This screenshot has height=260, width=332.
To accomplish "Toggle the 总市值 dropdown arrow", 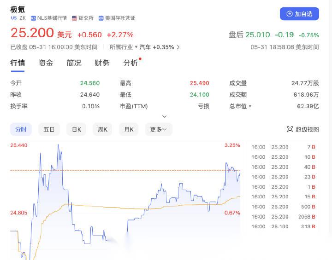I will click(x=250, y=106).
